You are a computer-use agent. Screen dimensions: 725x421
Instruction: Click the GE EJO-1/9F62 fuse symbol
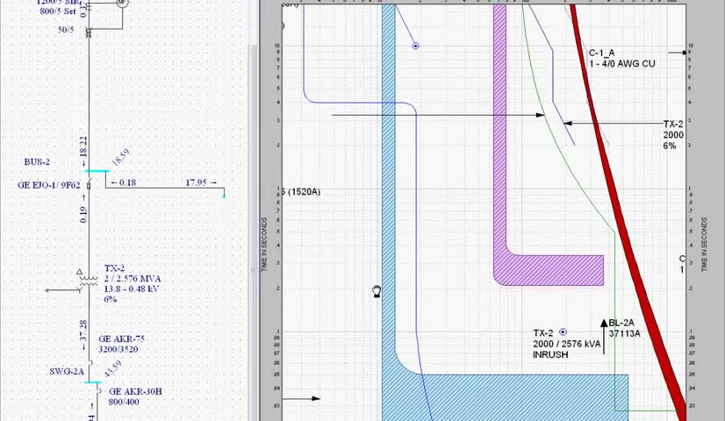(x=90, y=185)
